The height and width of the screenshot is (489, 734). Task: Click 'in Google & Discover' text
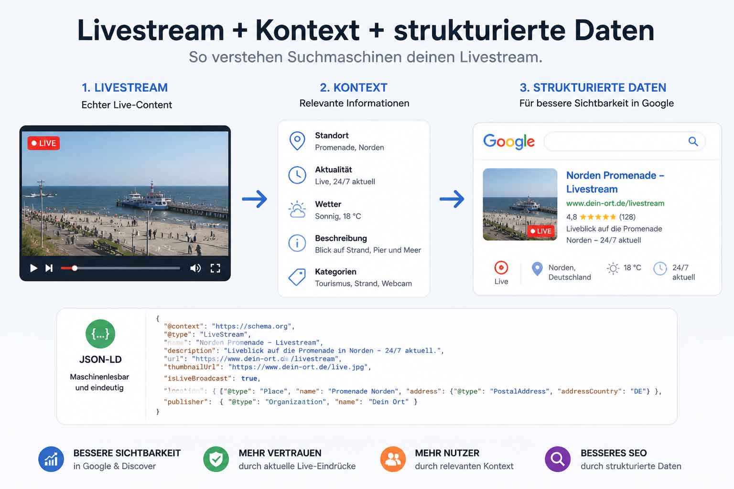pyautogui.click(x=115, y=466)
